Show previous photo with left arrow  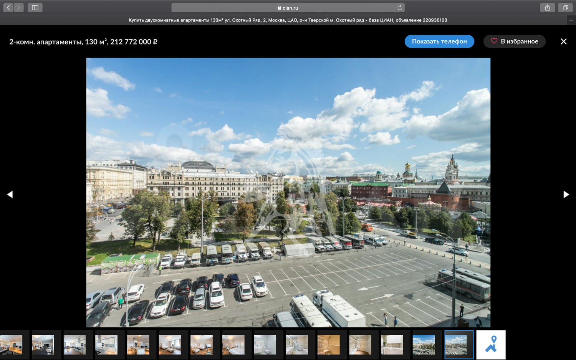[10, 195]
